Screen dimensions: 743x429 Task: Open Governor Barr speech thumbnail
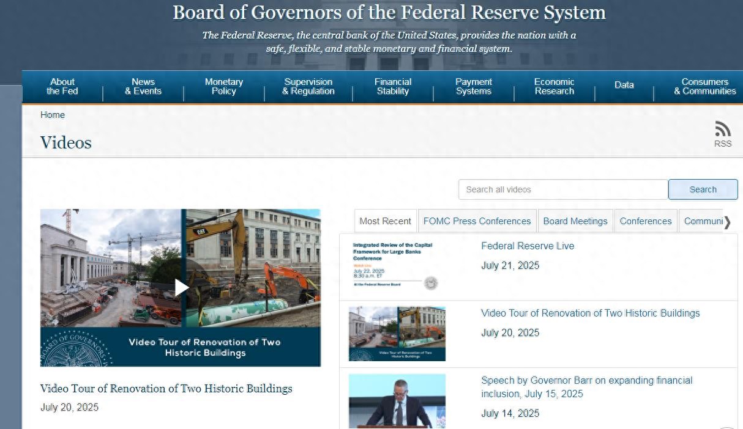tap(397, 402)
